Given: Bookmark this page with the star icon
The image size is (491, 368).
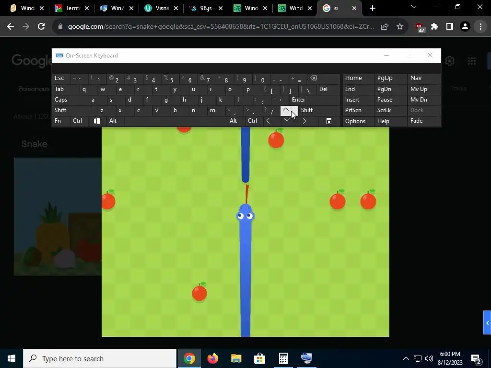Looking at the screenshot, I should point(400,27).
